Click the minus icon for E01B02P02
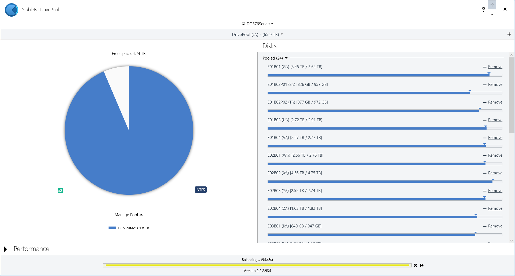This screenshot has height=276, width=515. coord(485,102)
